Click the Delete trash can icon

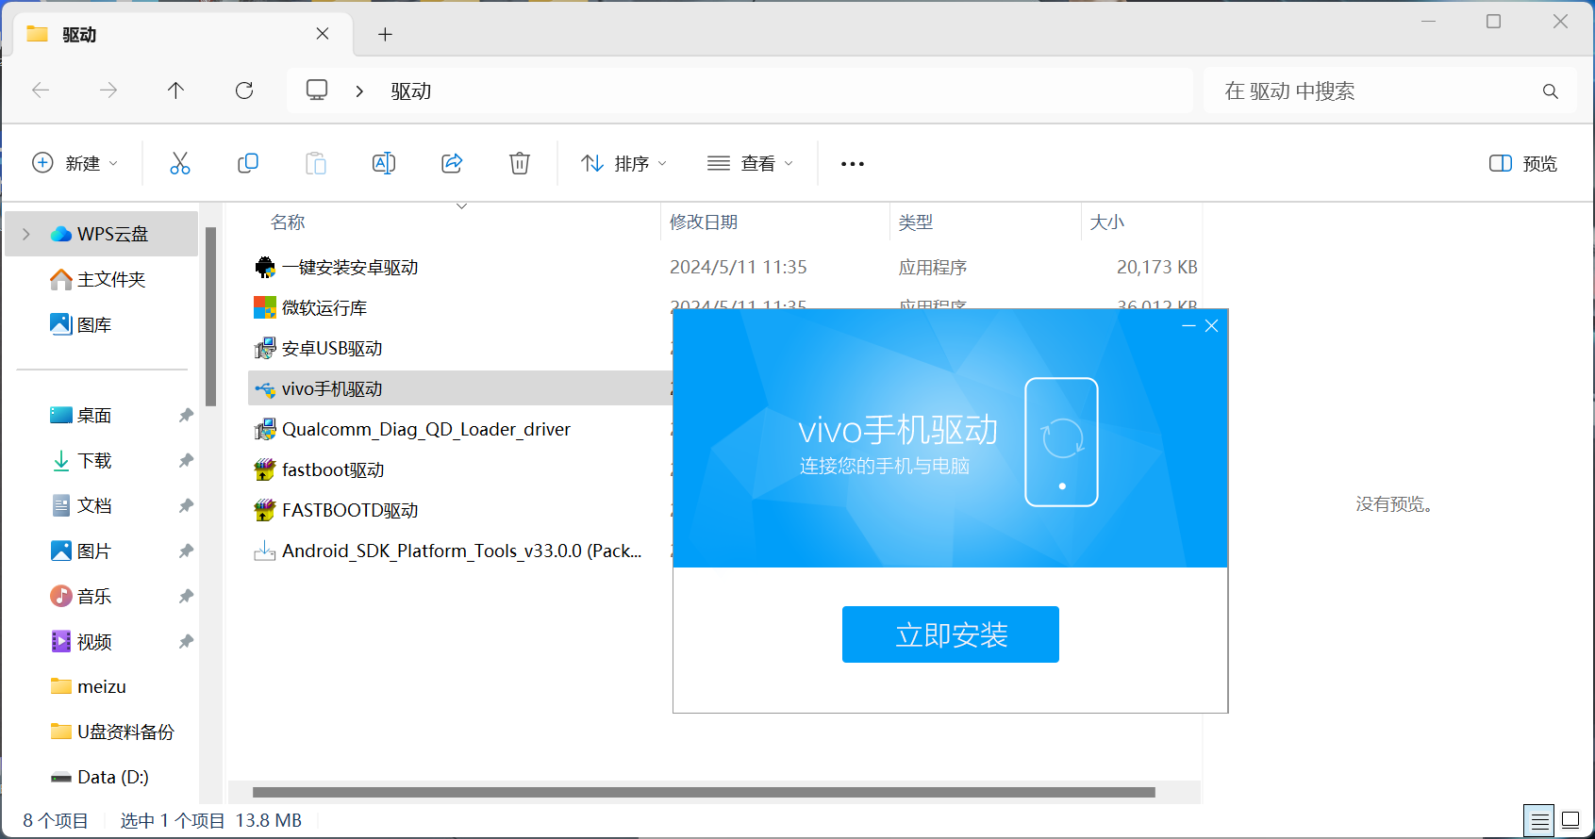[520, 163]
